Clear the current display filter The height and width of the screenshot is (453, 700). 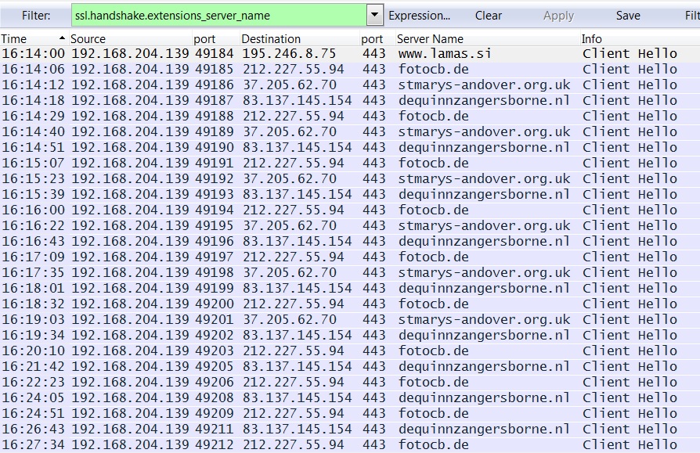click(489, 16)
